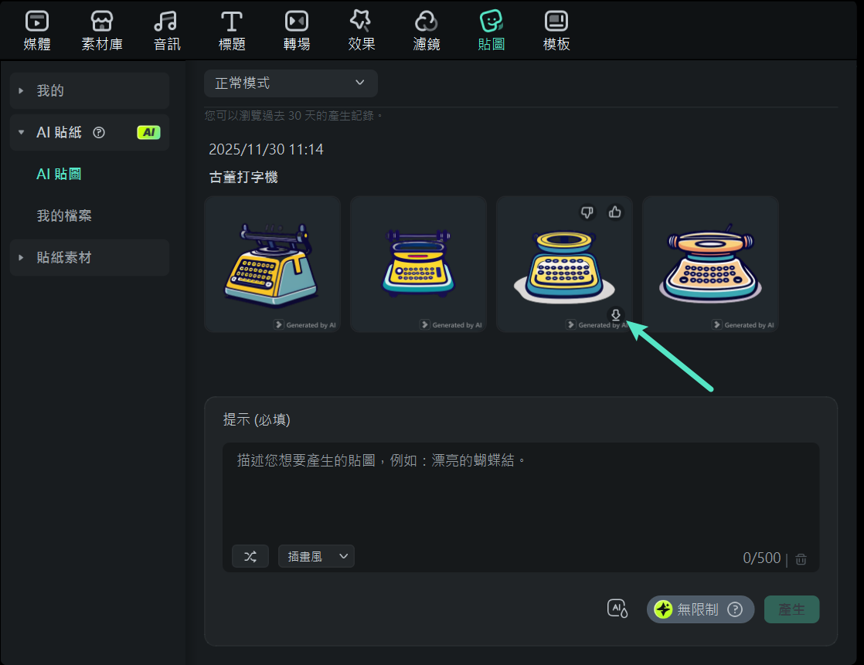Open the 正常模式 mode dropdown
This screenshot has height=665, width=864.
click(291, 83)
